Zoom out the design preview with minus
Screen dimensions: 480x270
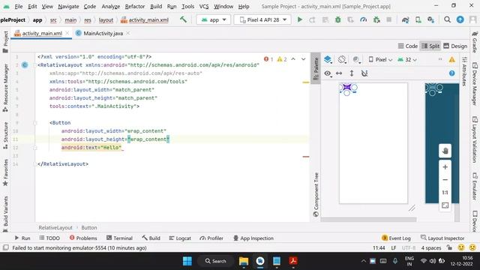tap(445, 180)
